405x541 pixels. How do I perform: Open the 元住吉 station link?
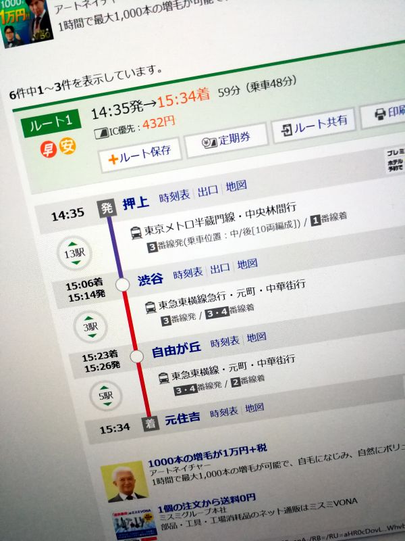pos(182,419)
